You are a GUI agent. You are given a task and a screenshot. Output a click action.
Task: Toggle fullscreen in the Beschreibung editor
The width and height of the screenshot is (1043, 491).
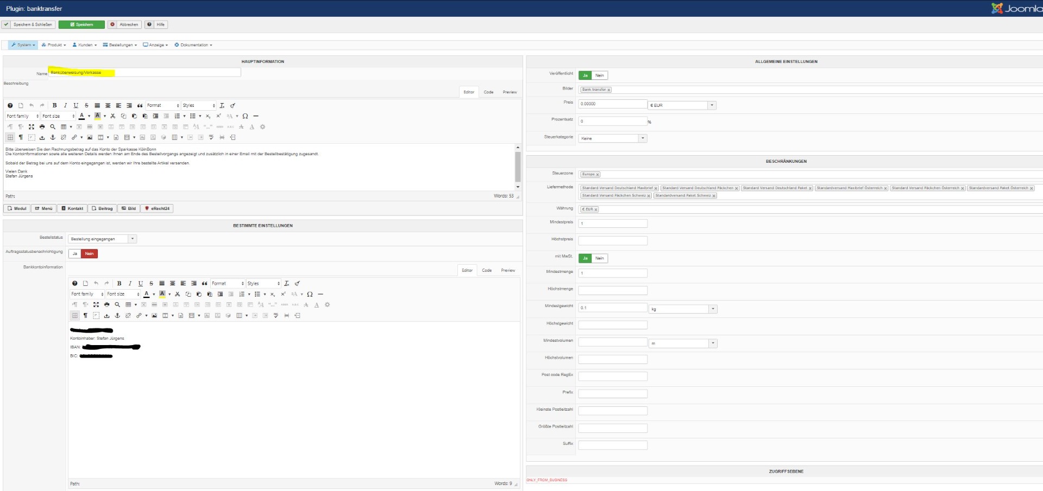[32, 127]
